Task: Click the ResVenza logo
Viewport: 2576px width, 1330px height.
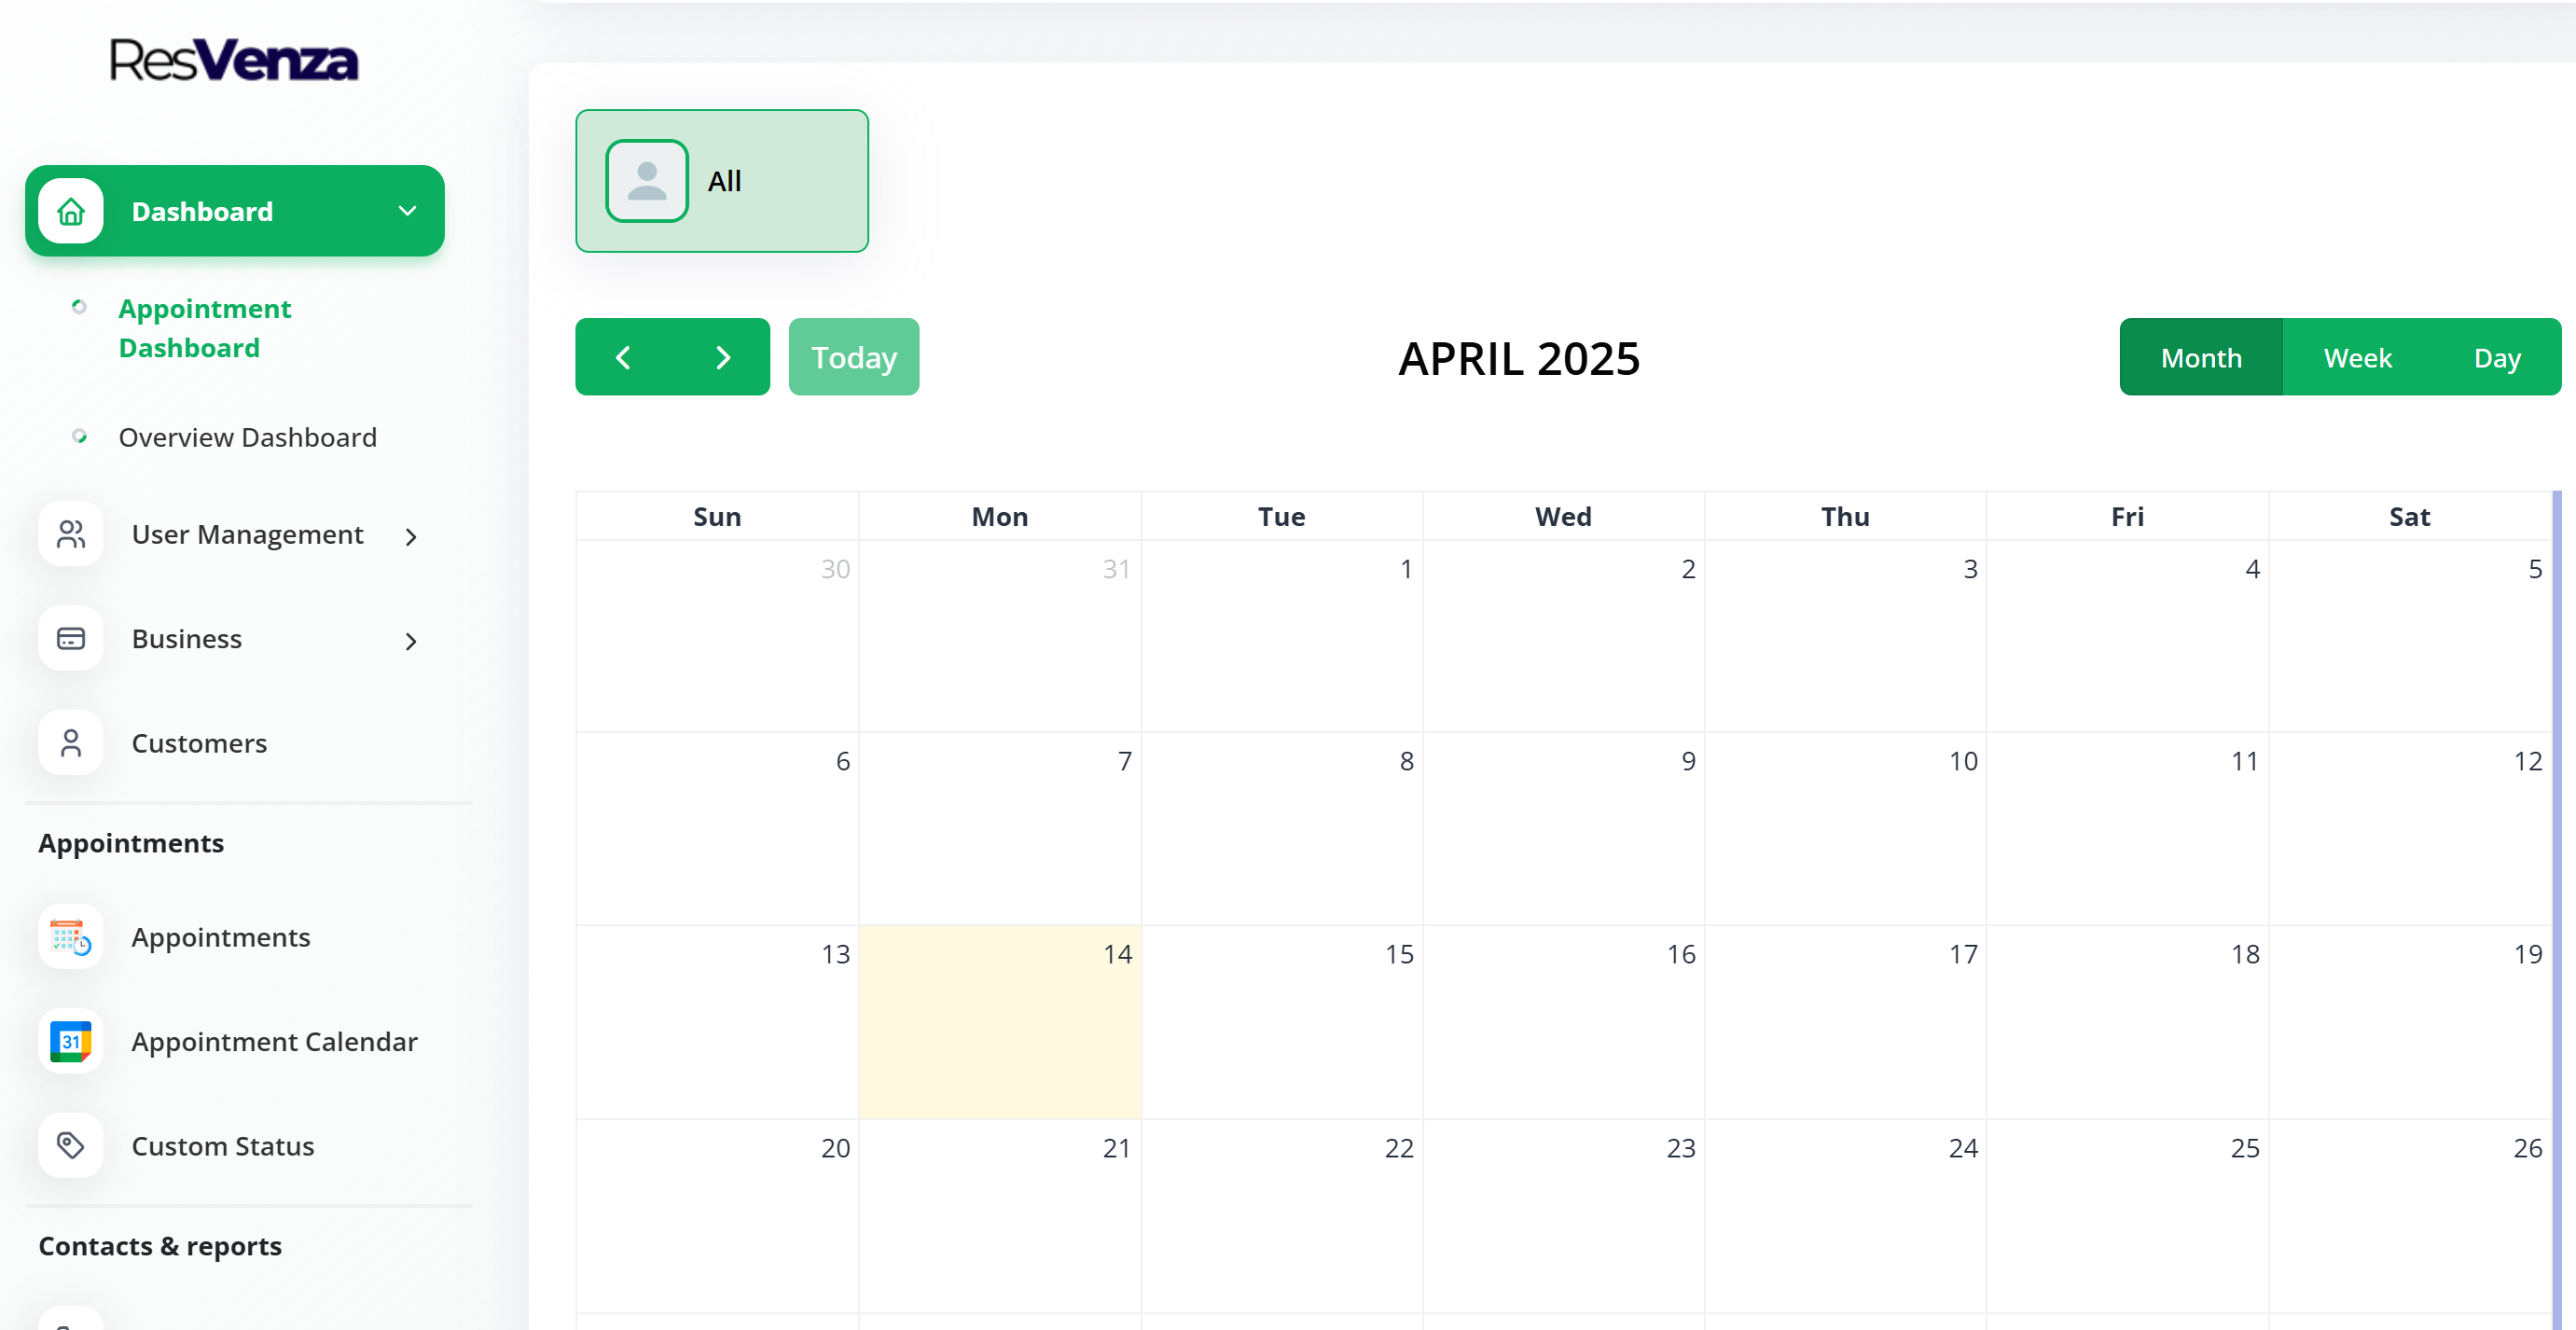Action: pos(233,60)
